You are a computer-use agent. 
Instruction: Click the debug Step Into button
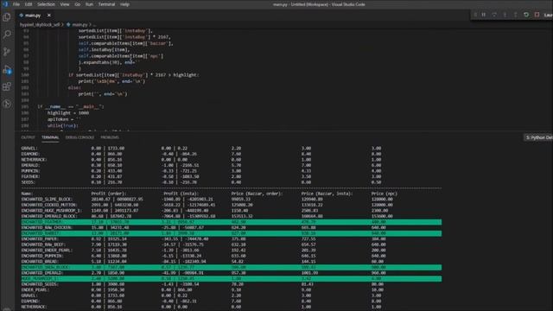[505, 15]
